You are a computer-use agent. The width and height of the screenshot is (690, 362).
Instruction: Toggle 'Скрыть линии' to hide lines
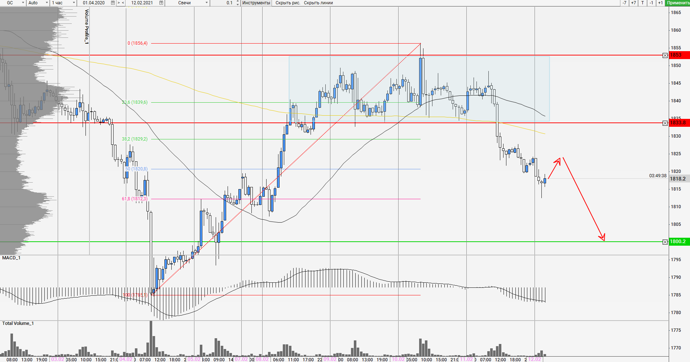318,3
